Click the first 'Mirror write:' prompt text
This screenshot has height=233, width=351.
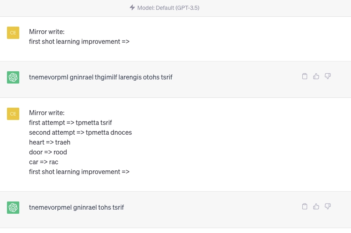click(x=47, y=32)
